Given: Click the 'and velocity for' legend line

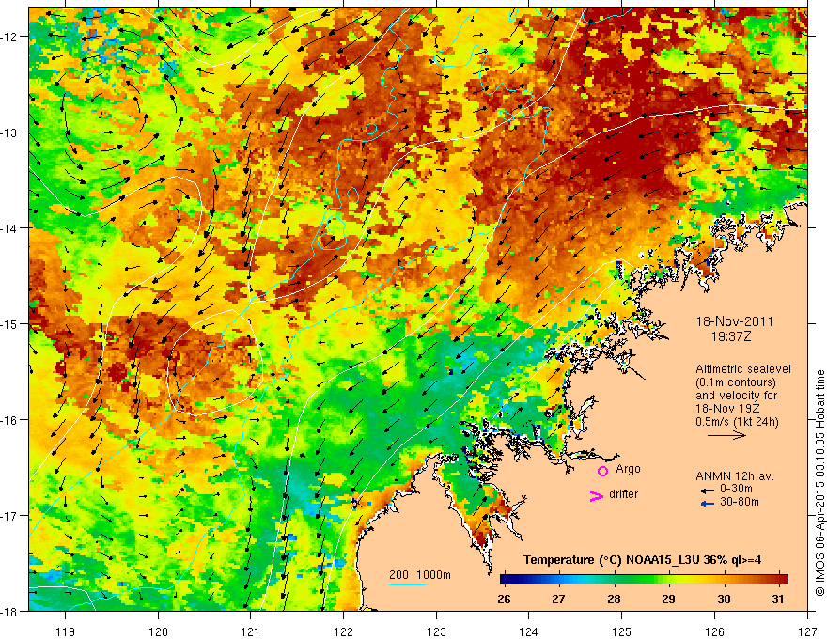Looking at the screenshot, I should tap(736, 396).
